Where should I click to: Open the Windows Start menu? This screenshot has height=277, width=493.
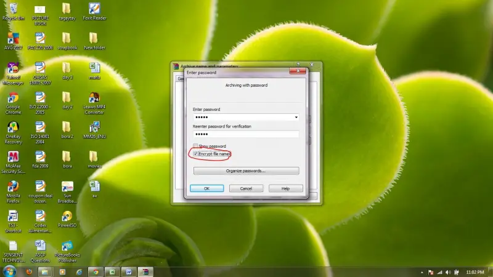coord(9,271)
